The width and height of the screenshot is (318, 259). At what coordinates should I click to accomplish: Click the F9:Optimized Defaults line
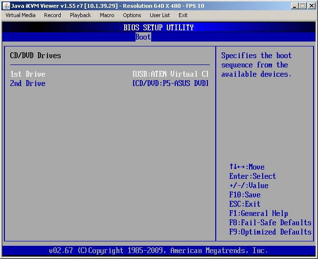tap(271, 232)
